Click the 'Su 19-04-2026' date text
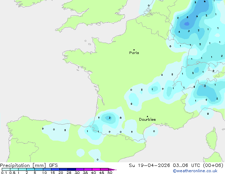 [x=149, y=165]
